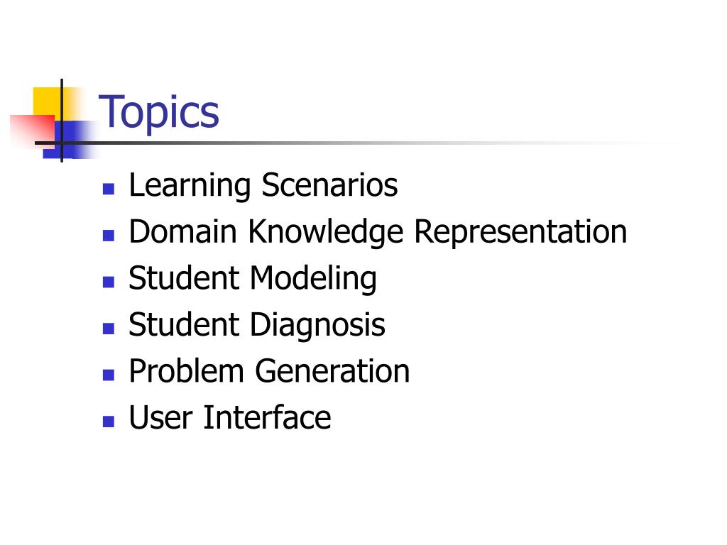Select the bullet marker before Student Modeling
Viewport: 727px width, 545px height.
109,282
